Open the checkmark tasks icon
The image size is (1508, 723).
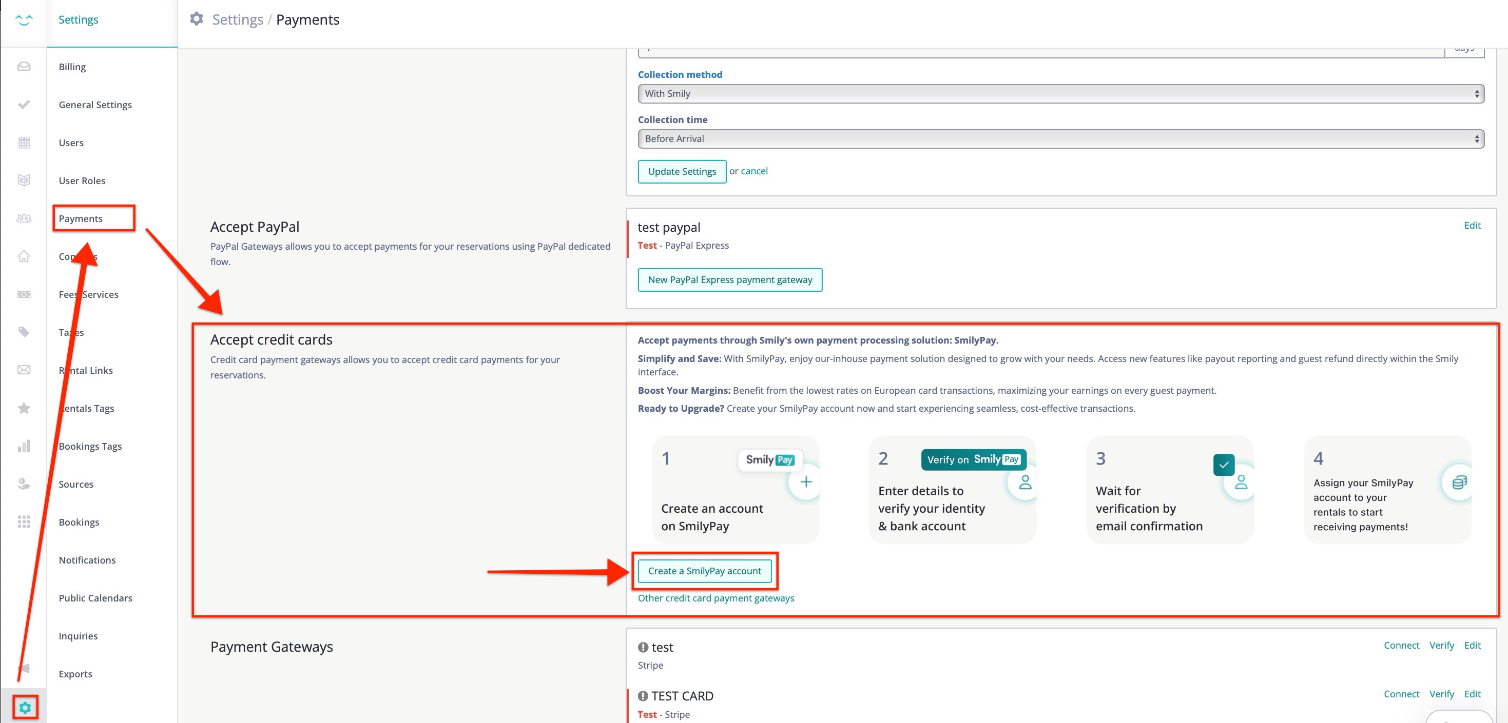24,105
